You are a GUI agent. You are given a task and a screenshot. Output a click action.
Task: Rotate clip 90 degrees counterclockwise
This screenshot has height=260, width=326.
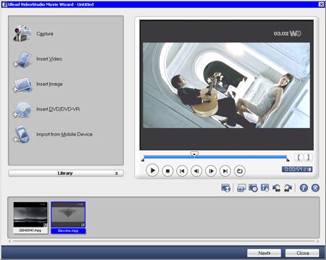[277, 188]
